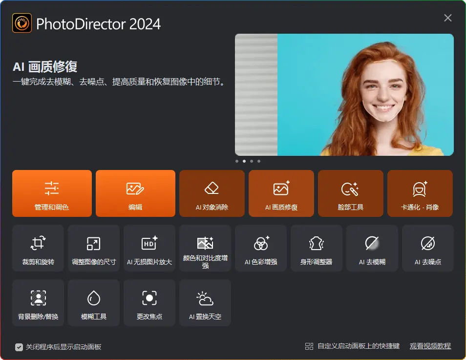Open 管理和调色 (Manage and Adjust) module
Viewport: 466px width, 360px height.
tap(52, 193)
